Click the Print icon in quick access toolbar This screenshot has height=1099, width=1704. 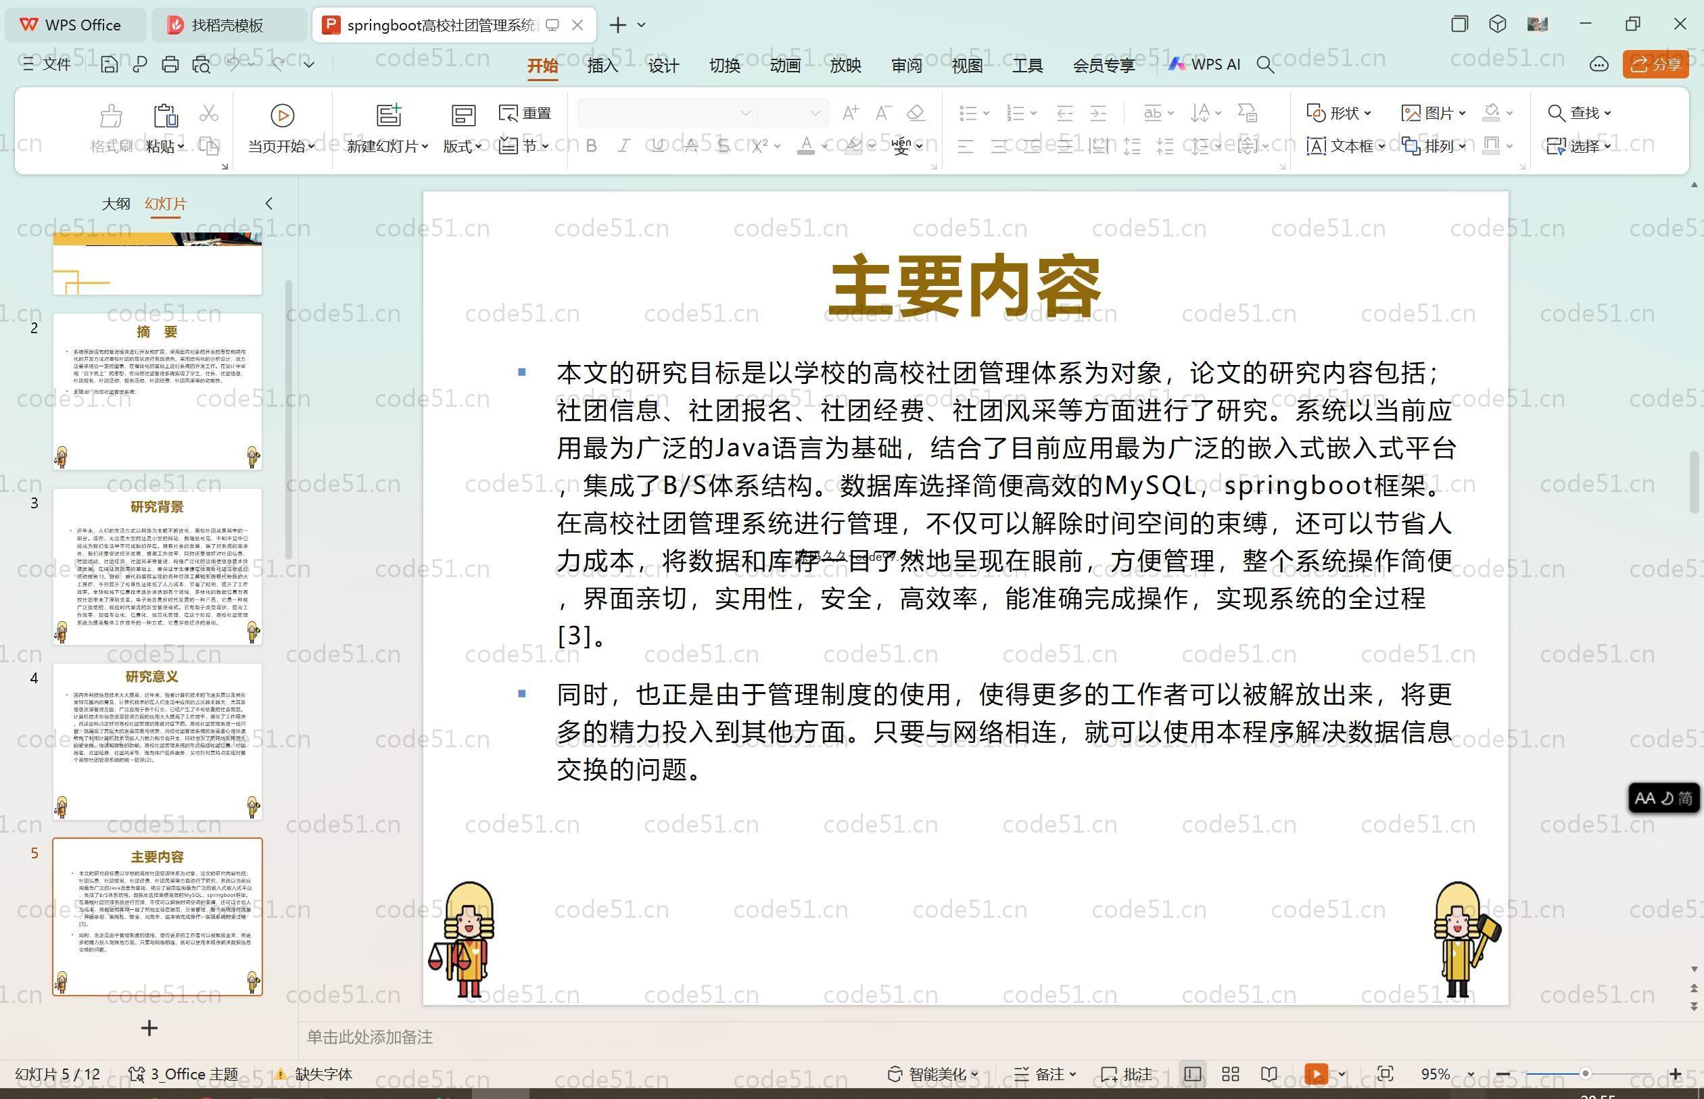170,64
